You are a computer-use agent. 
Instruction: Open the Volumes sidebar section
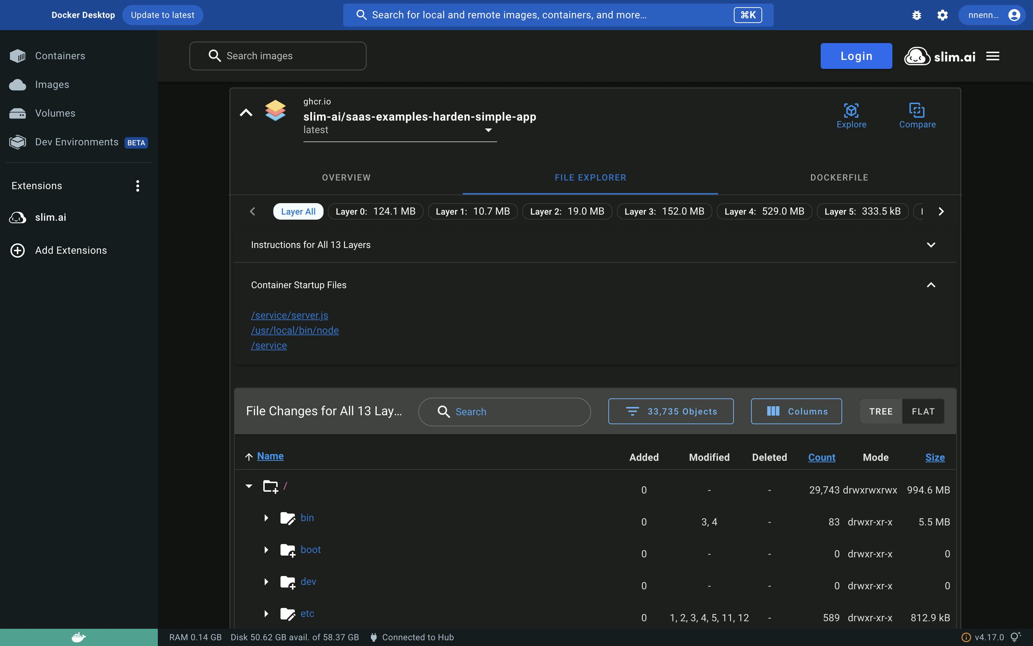79,113
